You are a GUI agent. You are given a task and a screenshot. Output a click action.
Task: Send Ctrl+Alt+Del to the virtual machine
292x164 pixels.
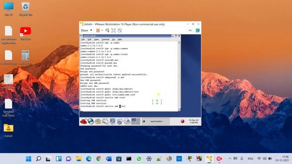tap(107, 31)
